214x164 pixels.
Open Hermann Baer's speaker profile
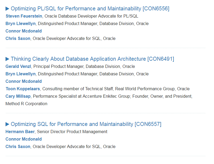[x=20, y=132]
